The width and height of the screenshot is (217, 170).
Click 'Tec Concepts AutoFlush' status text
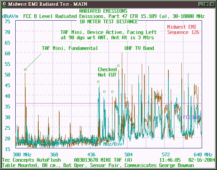[x=30, y=160]
